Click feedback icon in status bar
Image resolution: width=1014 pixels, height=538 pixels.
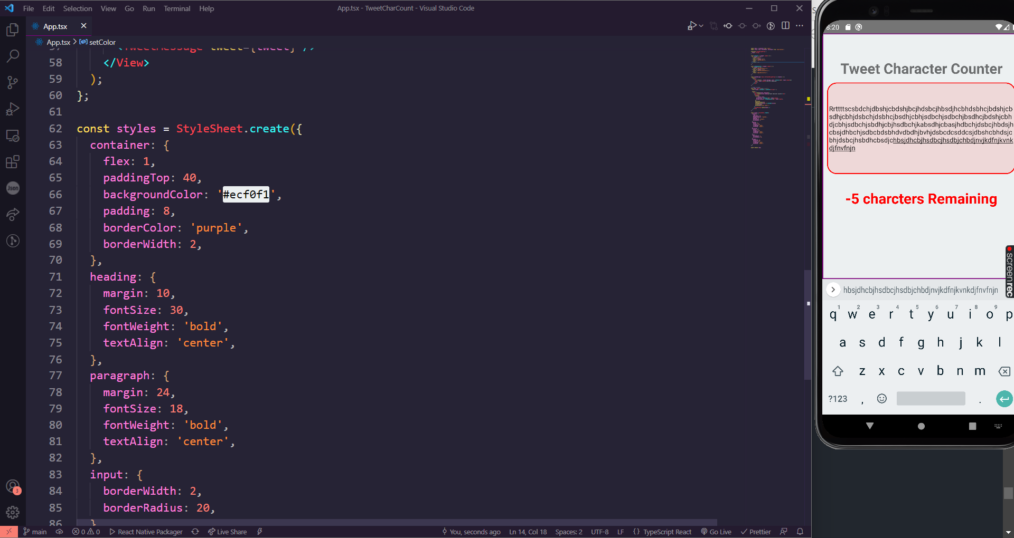click(x=784, y=532)
